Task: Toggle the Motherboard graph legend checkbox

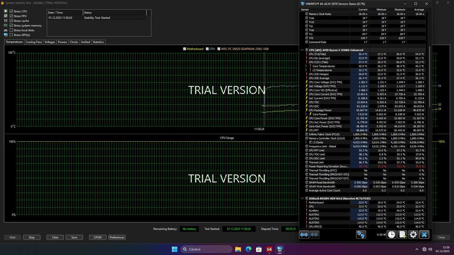Action: [x=184, y=49]
